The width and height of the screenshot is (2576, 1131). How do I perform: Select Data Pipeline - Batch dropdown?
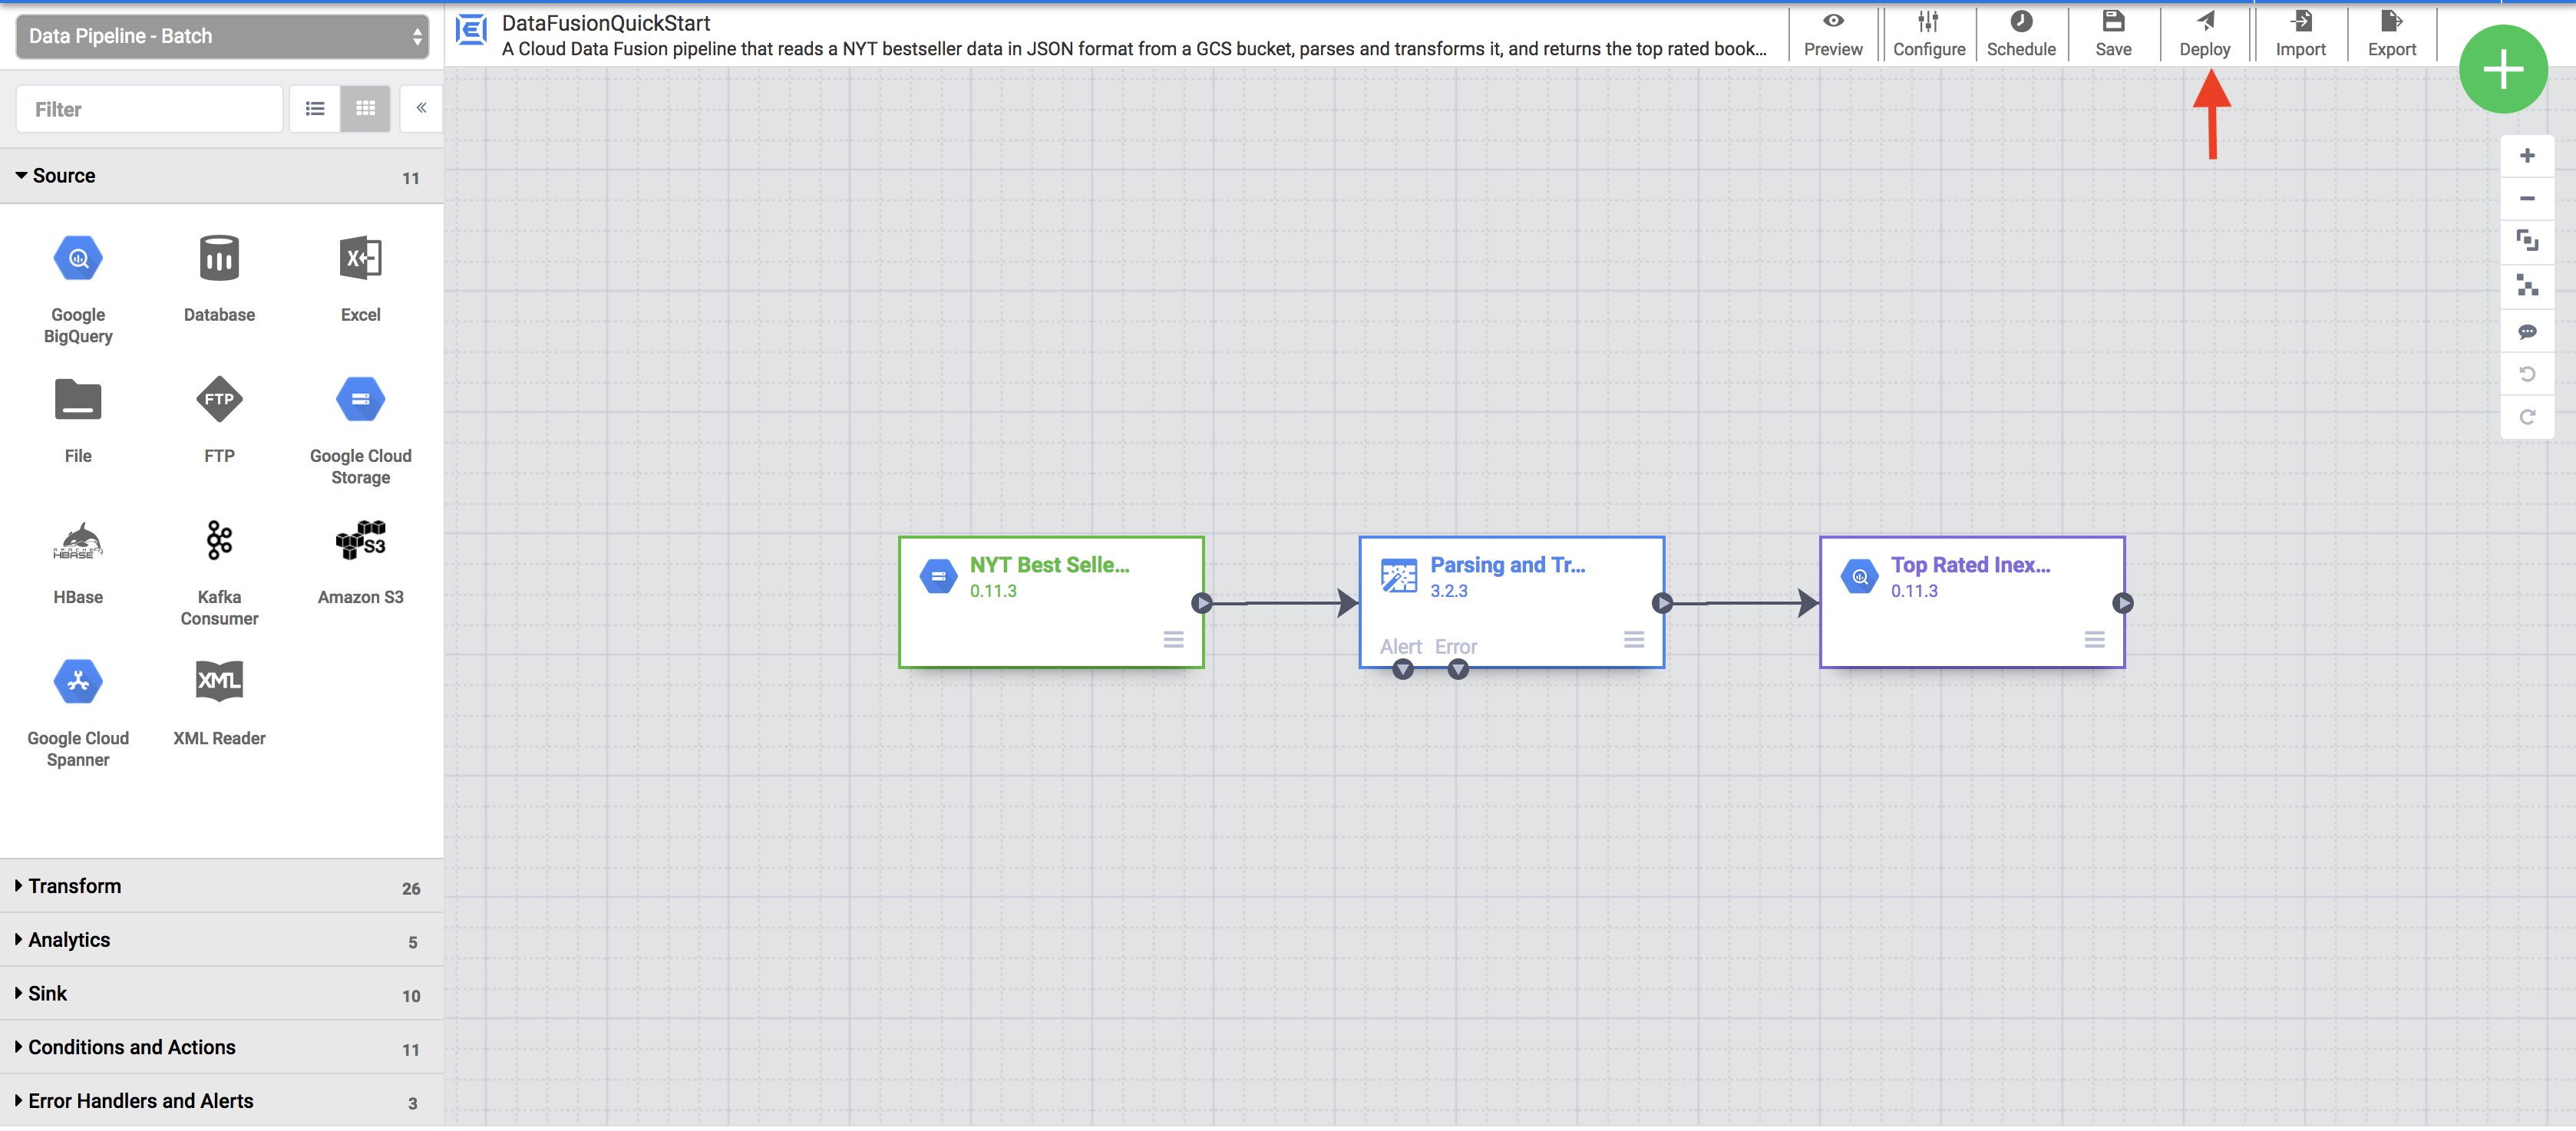coord(222,36)
